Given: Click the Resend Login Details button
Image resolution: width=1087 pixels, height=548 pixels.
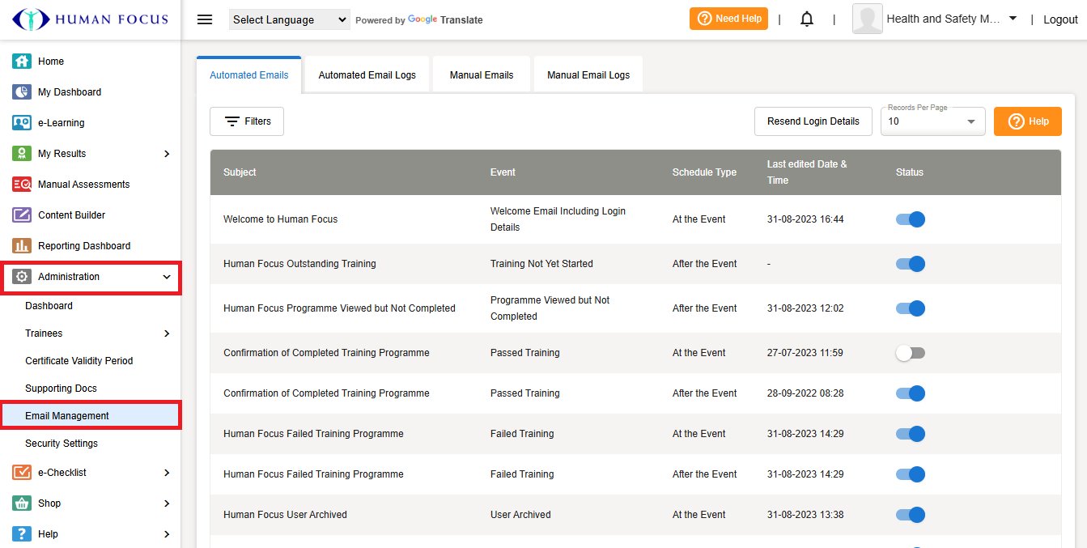Looking at the screenshot, I should click(813, 121).
